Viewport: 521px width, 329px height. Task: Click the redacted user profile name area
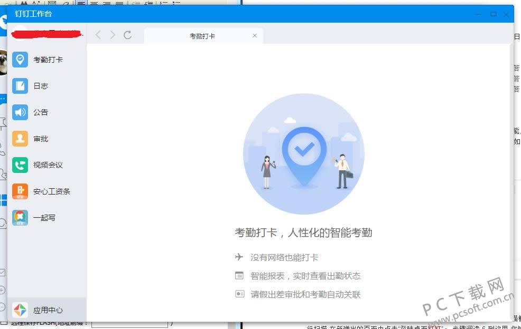[x=46, y=33]
